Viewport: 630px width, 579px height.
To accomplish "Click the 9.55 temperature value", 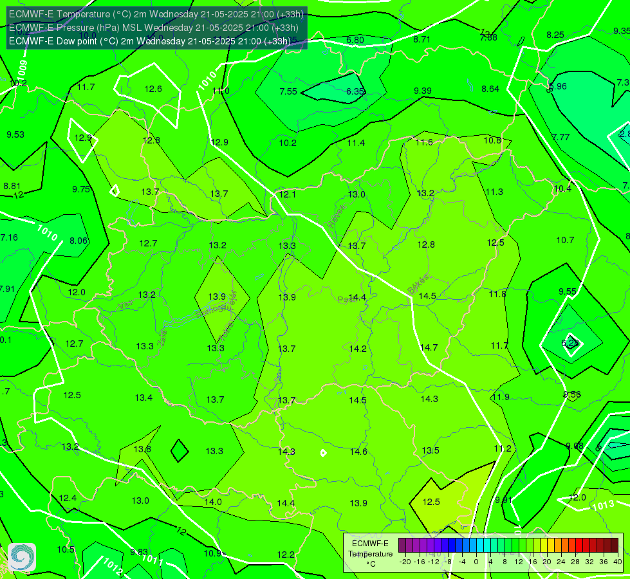I will point(568,291).
